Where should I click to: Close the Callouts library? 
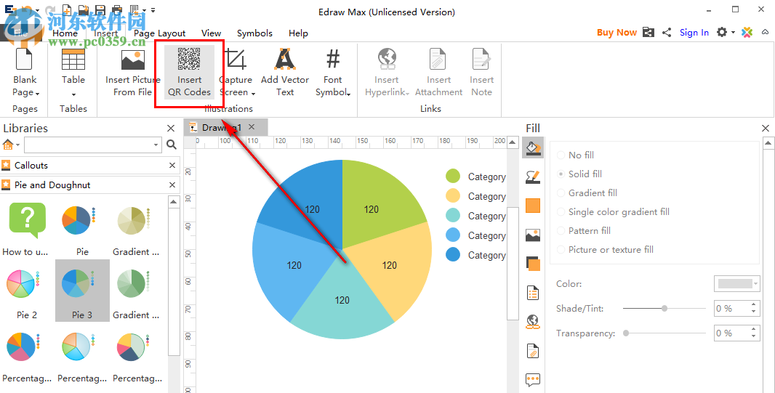click(x=172, y=166)
